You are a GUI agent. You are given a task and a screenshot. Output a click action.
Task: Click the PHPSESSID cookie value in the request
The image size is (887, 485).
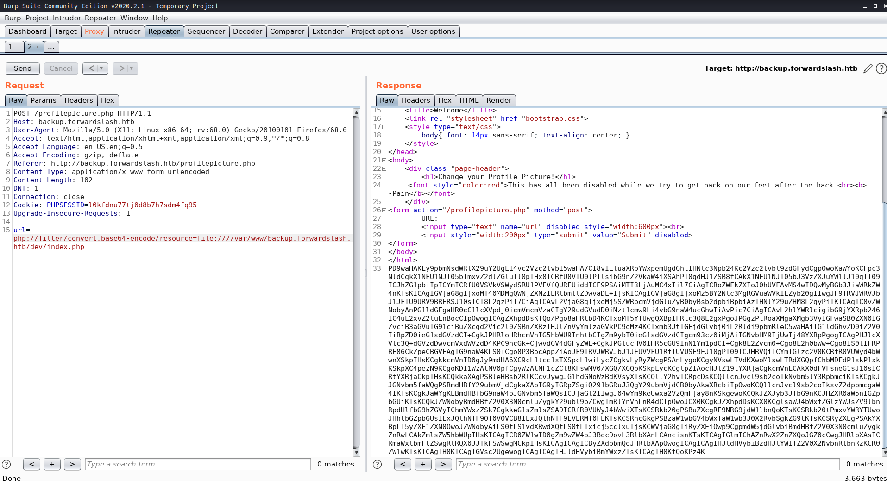[143, 205]
